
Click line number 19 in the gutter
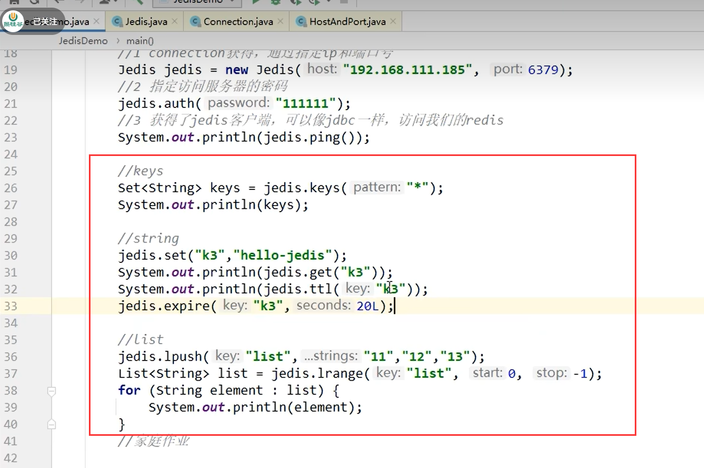pyautogui.click(x=11, y=70)
